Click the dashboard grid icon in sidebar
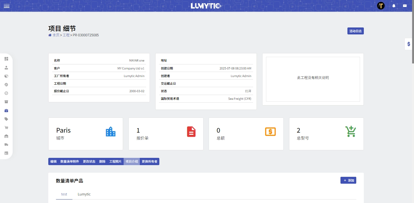The image size is (414, 203). click(x=6, y=59)
